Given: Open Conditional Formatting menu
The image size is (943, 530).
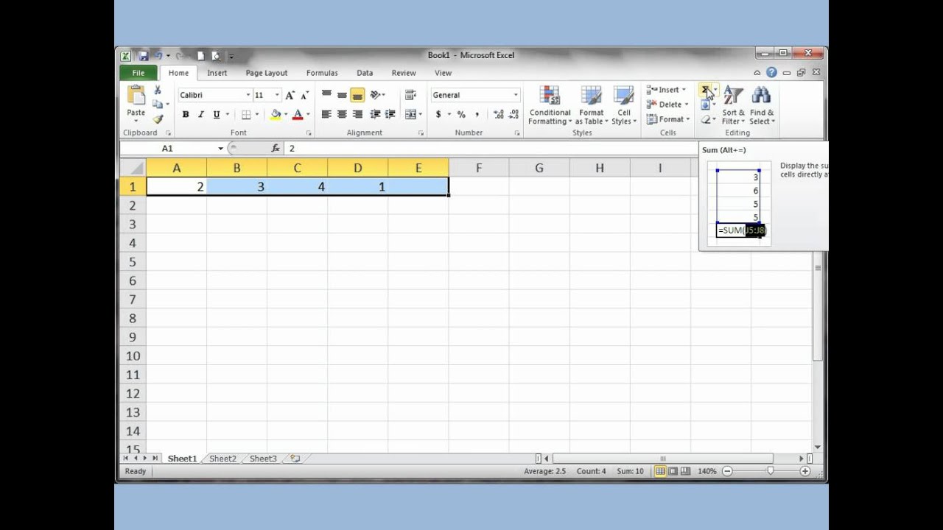Looking at the screenshot, I should point(550,105).
